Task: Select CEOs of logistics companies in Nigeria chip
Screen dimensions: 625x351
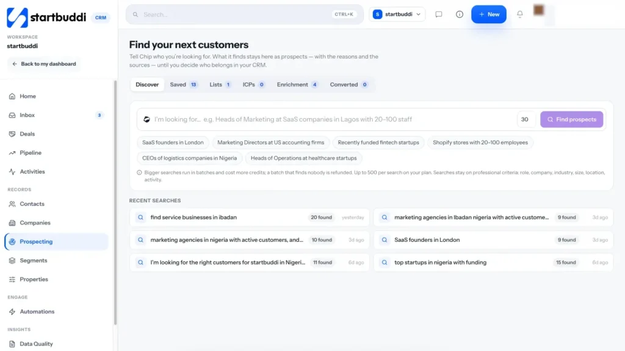Action: click(189, 158)
